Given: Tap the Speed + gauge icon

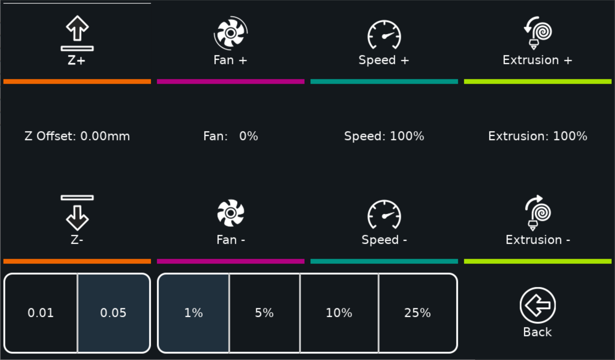Looking at the screenshot, I should (384, 35).
